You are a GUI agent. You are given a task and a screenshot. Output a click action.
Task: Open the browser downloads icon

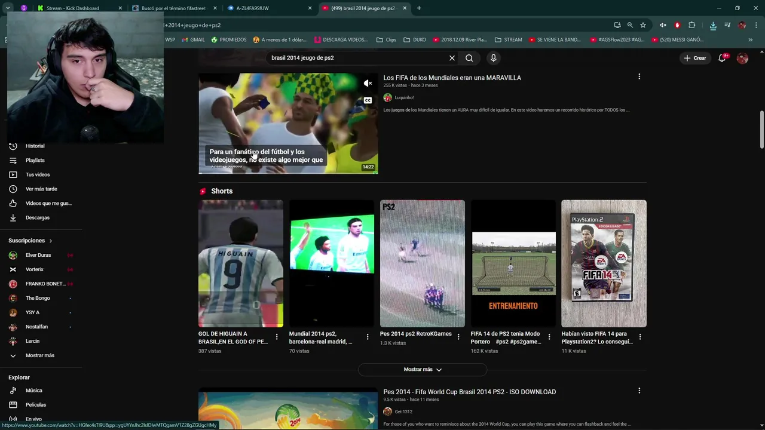(x=713, y=25)
